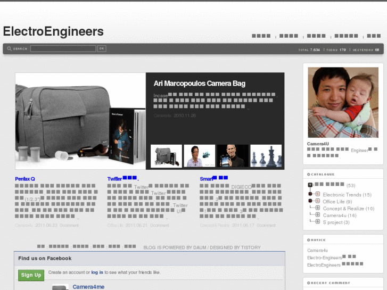Click the last top navigation menu item
The height and width of the screenshot is (290, 387).
pyautogui.click(x=374, y=36)
